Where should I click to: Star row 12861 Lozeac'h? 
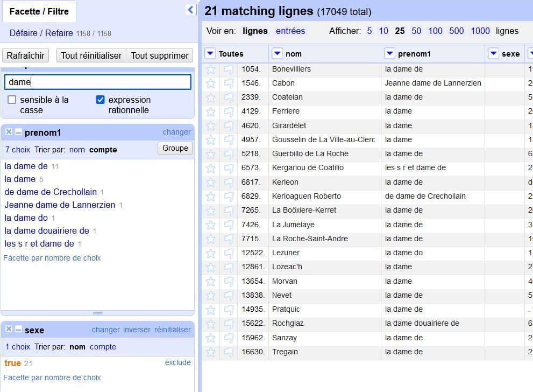click(x=211, y=267)
